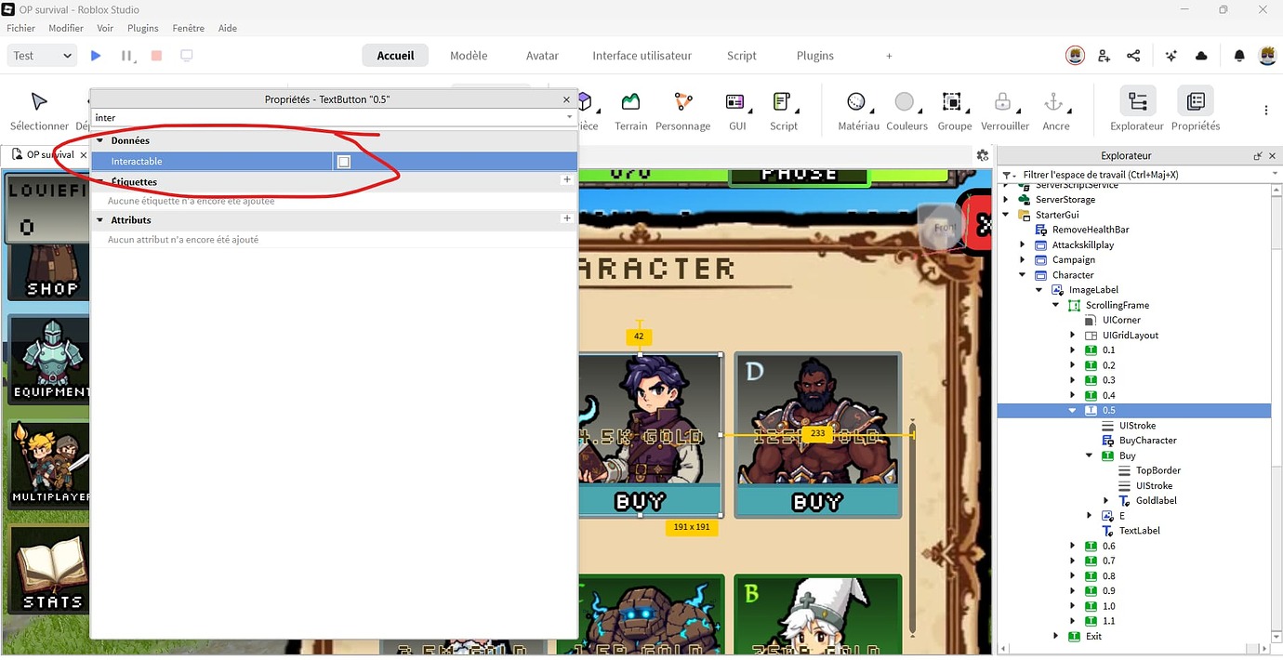Expand the Goldlabel node
The image size is (1283, 660).
click(1106, 500)
